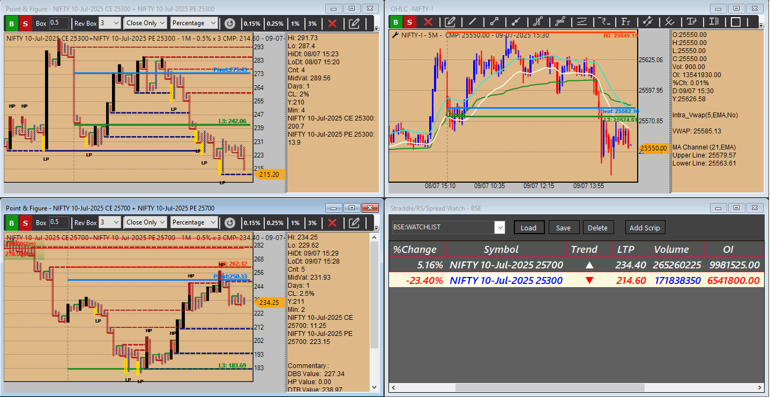Click red X clear icon in OHLC toolbar
Image resolution: width=770 pixels, height=397 pixels.
coord(428,22)
